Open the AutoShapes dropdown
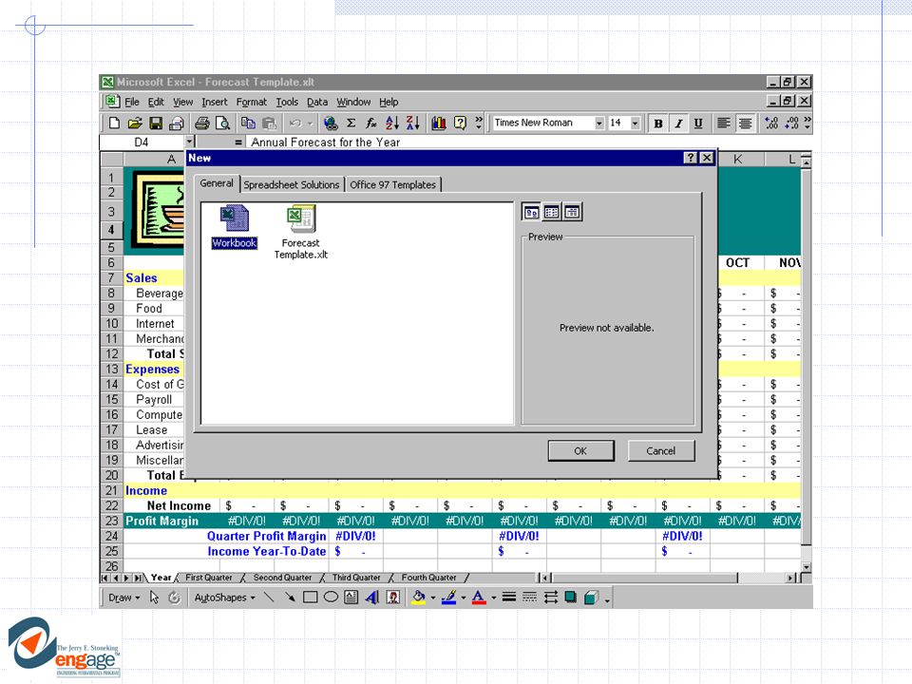This screenshot has width=912, height=684. click(x=224, y=598)
